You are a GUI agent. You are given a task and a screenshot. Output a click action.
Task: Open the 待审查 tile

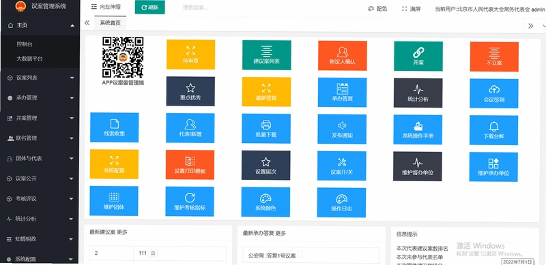(190, 54)
